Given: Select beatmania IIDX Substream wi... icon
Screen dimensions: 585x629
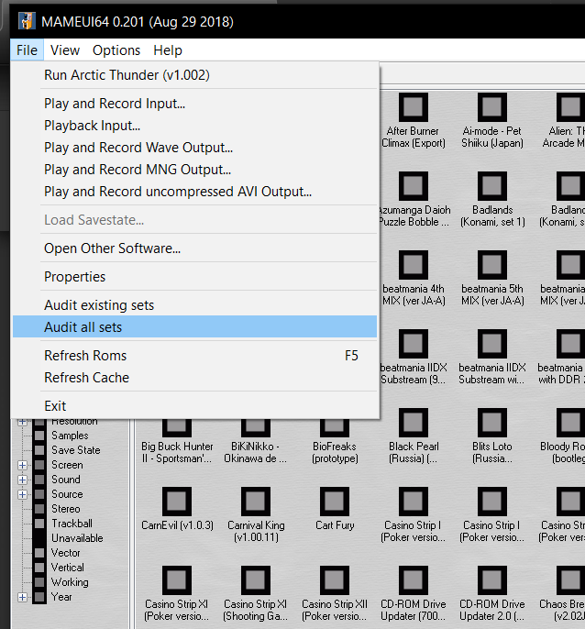Looking at the screenshot, I should coord(492,344).
